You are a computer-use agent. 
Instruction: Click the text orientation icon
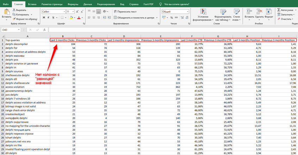[105, 11]
